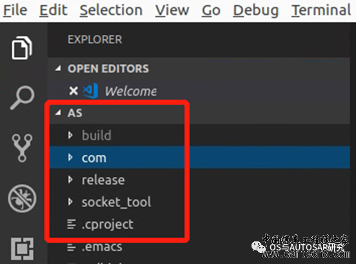Image resolution: width=356 pixels, height=264 pixels.
Task: Open the Extensions icon in activity bar
Action: point(22,249)
